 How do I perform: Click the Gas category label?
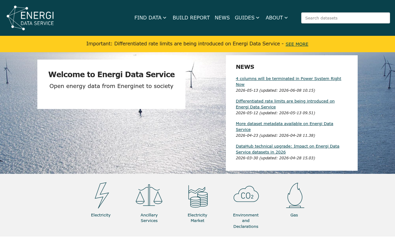(x=294, y=215)
